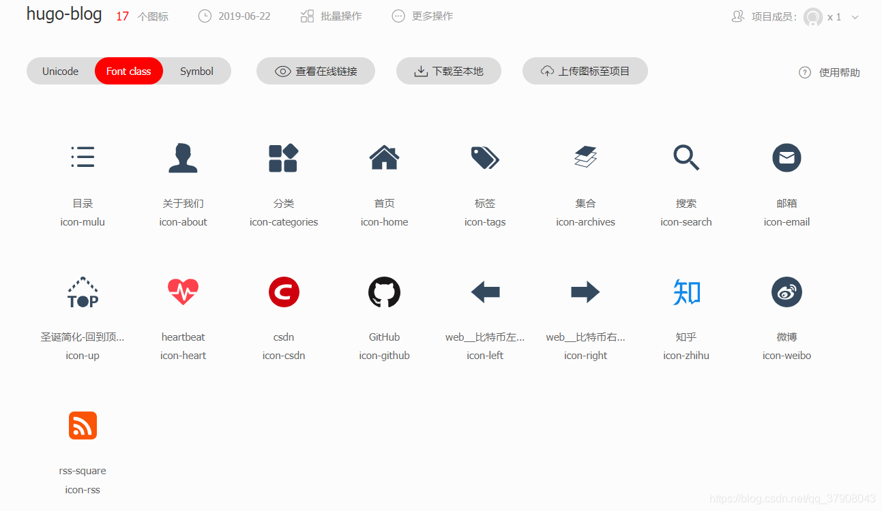Click the 关于我们 person silhouette icon
Viewport: 882px width, 511px height.
click(183, 157)
